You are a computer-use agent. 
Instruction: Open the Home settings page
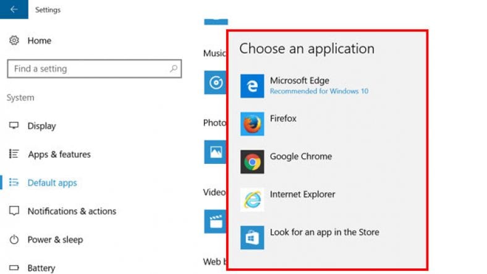point(40,41)
